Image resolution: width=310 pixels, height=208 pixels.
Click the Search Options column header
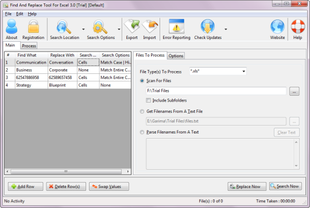tap(115, 55)
